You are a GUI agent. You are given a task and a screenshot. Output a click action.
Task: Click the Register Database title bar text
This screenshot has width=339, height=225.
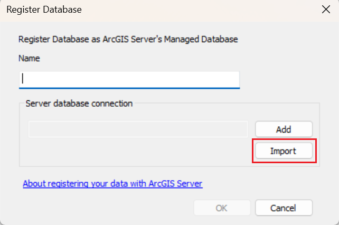coord(44,10)
